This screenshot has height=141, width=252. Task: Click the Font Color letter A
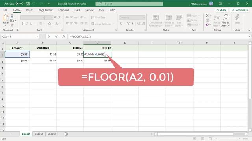(x=57, y=24)
